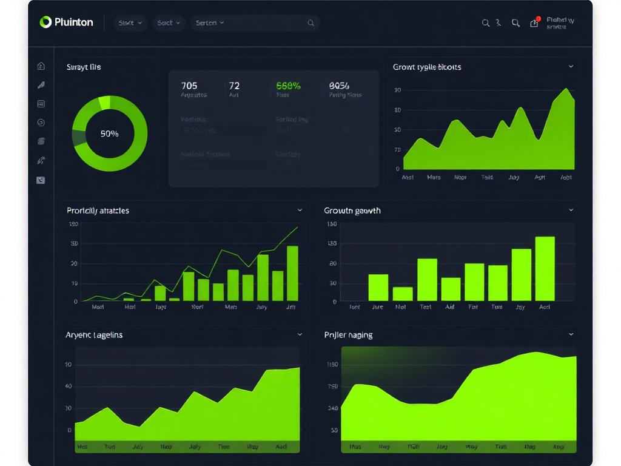The width and height of the screenshot is (621, 466).
Task: Select the image panel sidebar icon
Action: [41, 104]
